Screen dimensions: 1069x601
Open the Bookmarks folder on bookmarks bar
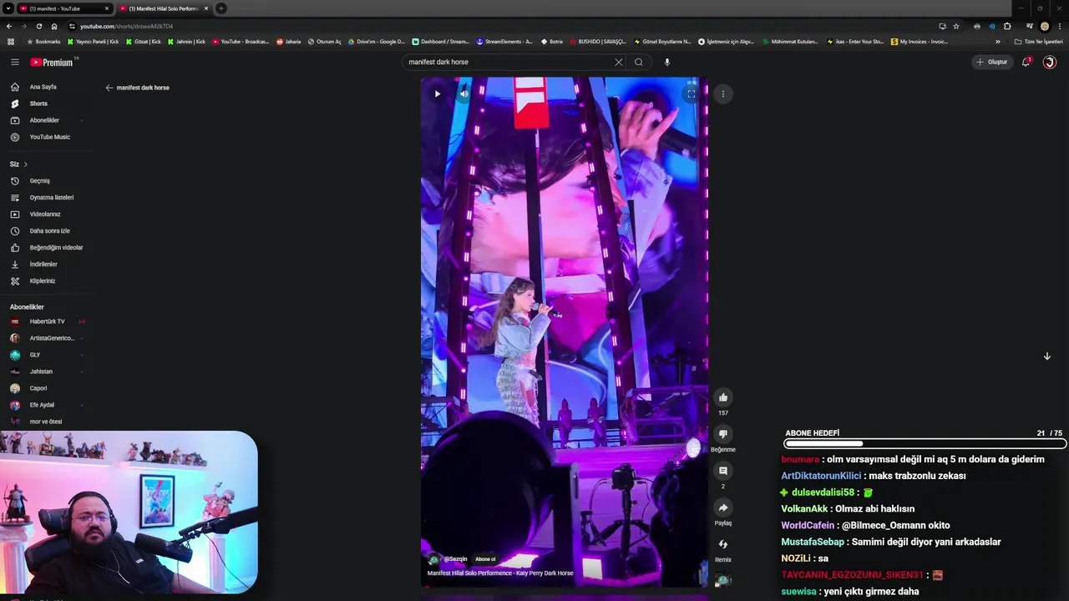[x=44, y=42]
